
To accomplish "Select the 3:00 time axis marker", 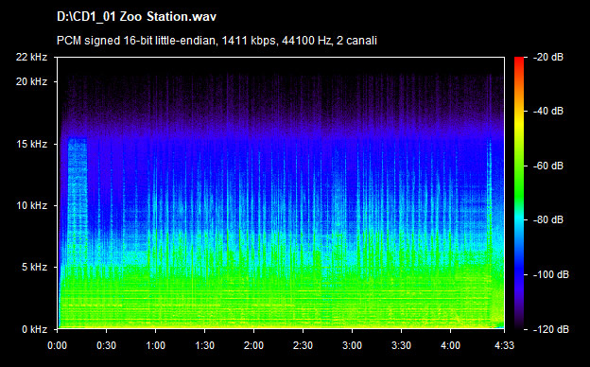I will point(352,345).
